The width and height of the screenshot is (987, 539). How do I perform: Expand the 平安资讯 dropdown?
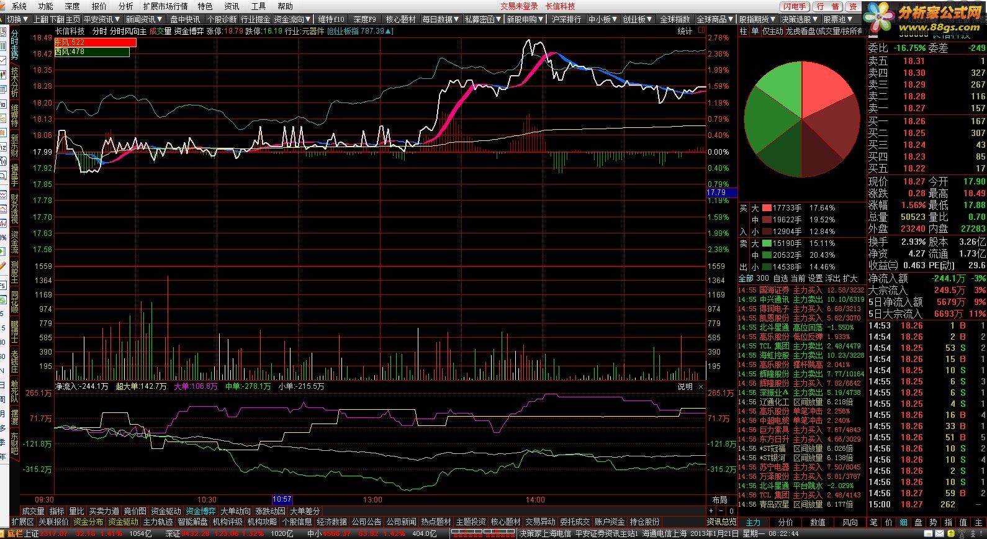click(102, 19)
